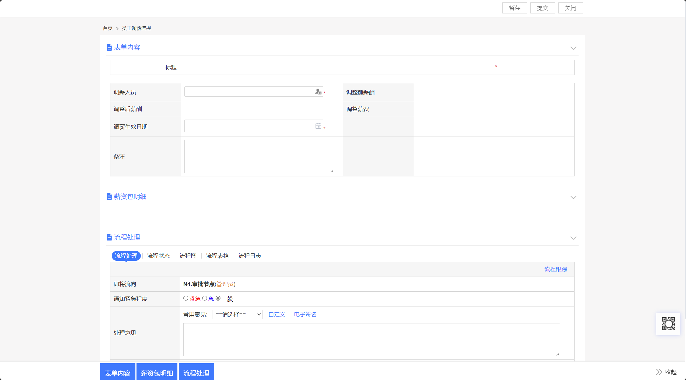Click the document icon beside 表单内容 heading

click(x=109, y=48)
